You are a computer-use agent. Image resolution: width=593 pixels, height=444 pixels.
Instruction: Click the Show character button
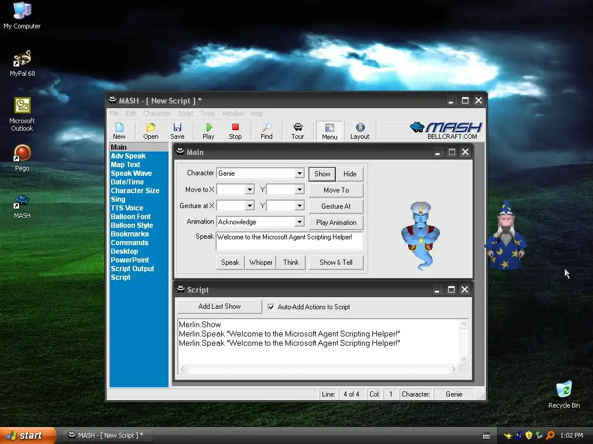(x=322, y=173)
